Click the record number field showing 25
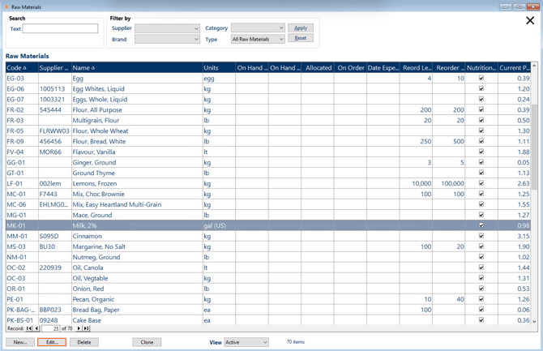The height and width of the screenshot is (351, 543). [x=51, y=328]
